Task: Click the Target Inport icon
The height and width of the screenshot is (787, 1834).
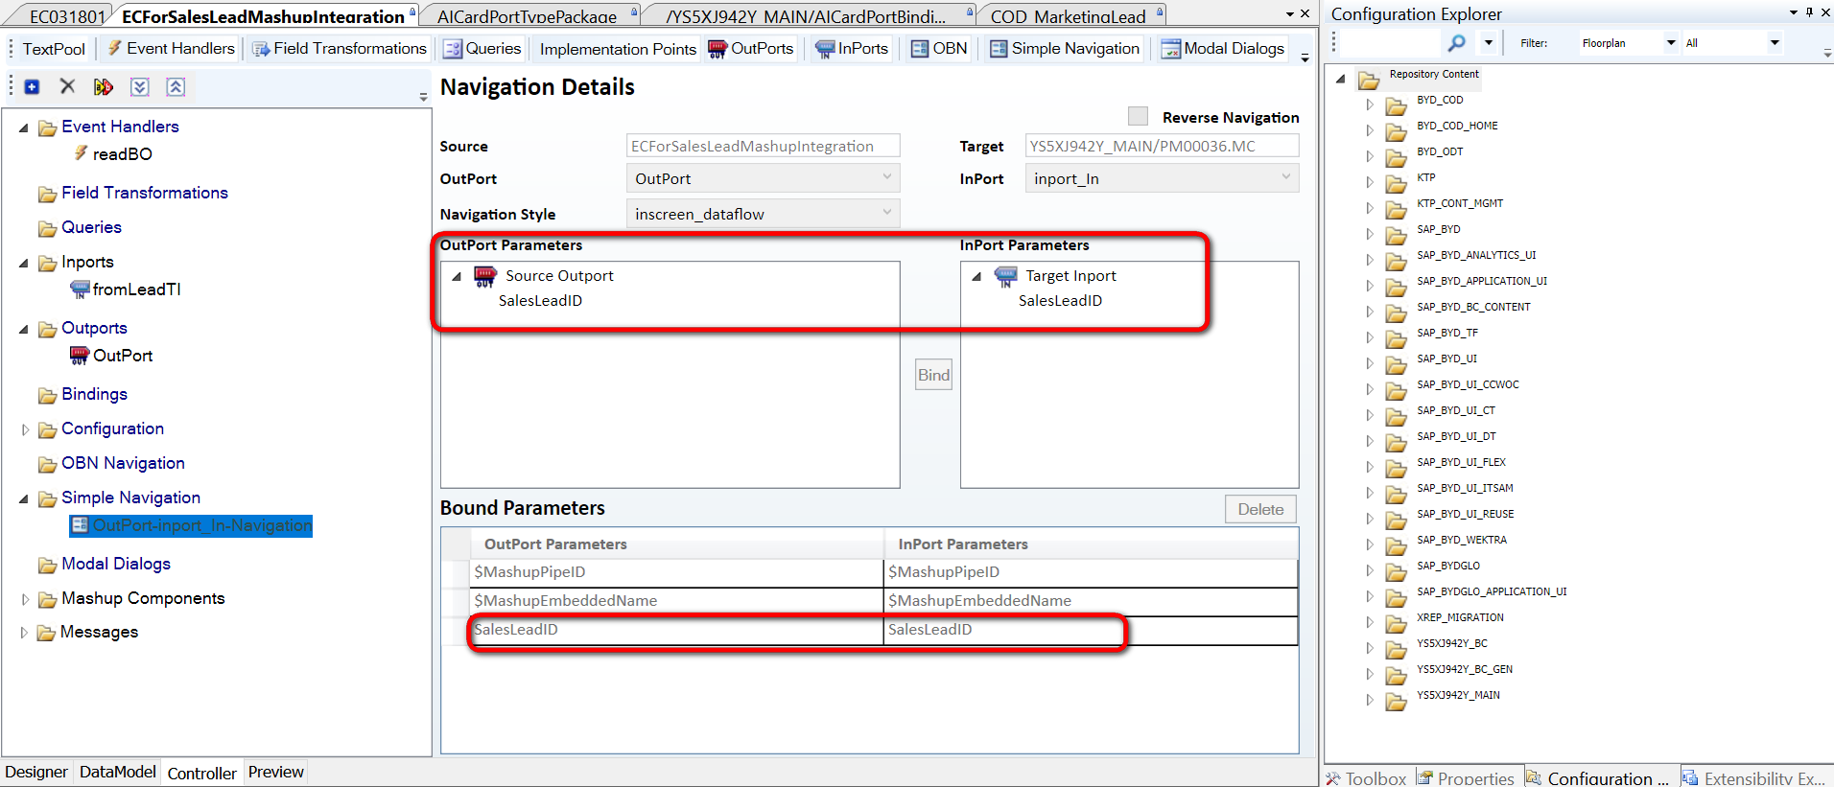Action: coord(1005,277)
